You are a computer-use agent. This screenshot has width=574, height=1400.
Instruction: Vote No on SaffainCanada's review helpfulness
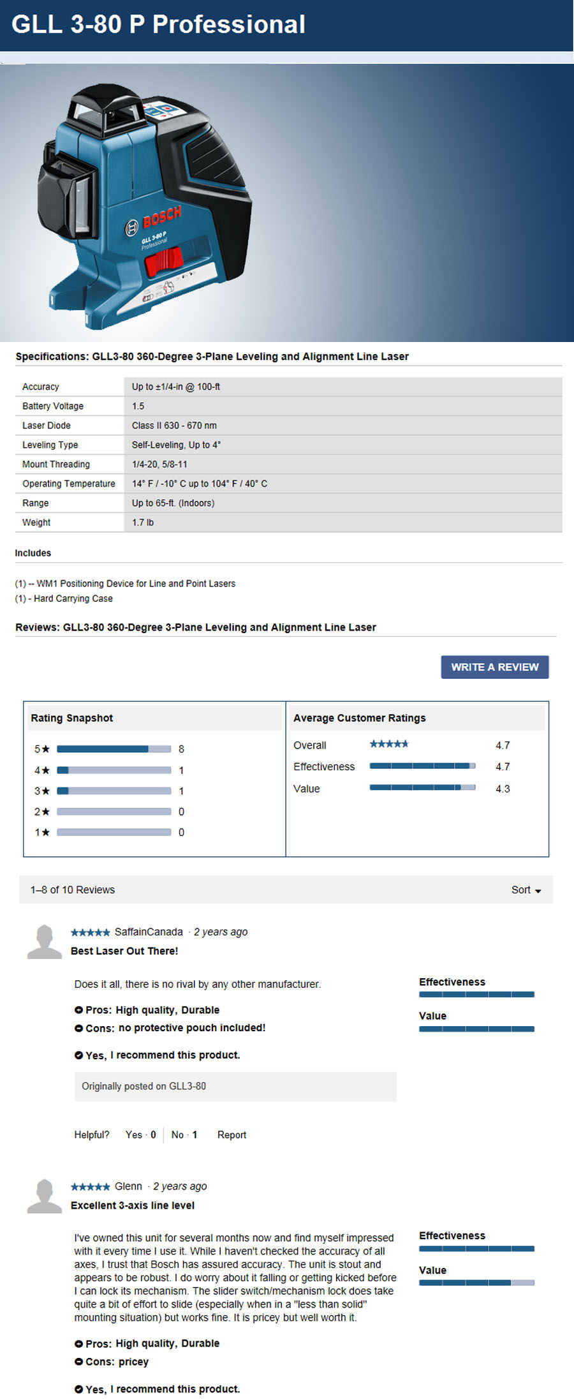(x=184, y=1135)
